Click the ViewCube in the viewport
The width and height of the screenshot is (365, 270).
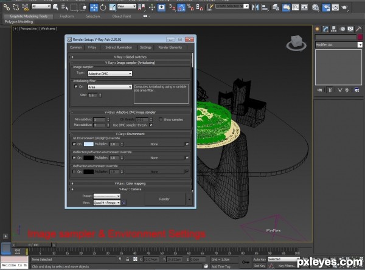tap(296, 43)
